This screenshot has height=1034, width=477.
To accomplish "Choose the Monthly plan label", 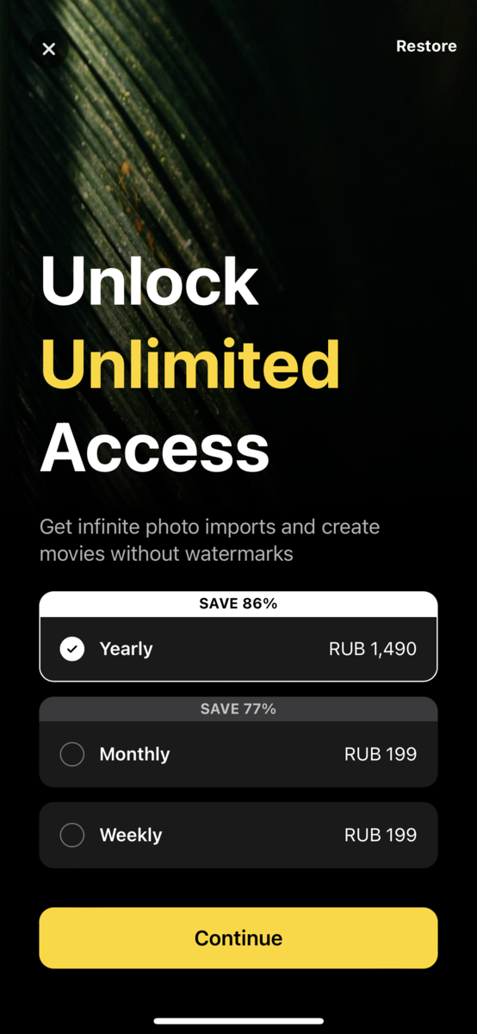I will (134, 754).
